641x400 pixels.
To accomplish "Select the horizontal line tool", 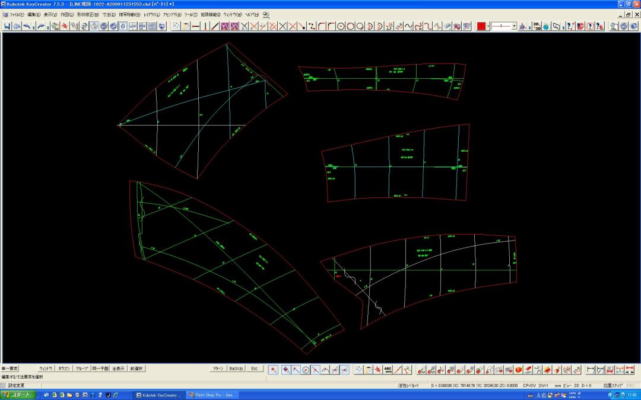I will pos(195,26).
